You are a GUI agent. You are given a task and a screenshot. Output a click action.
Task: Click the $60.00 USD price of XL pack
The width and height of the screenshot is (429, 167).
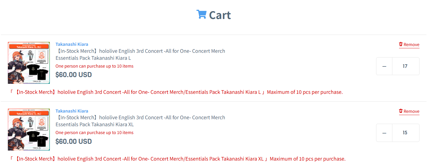(x=74, y=142)
